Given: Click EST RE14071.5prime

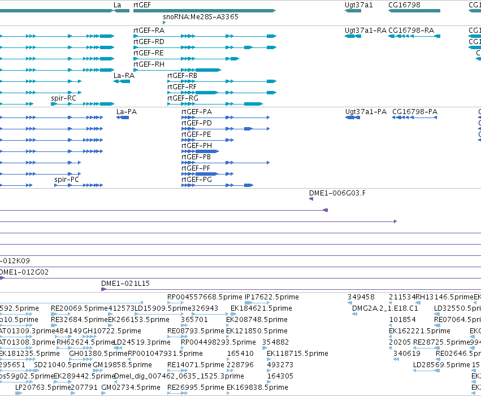Looking at the screenshot, I should [x=196, y=365].
